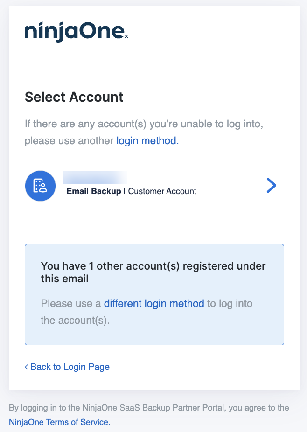307x432 pixels.
Task: Click the left chevron before 'Back to Login Page'
Action: point(27,367)
